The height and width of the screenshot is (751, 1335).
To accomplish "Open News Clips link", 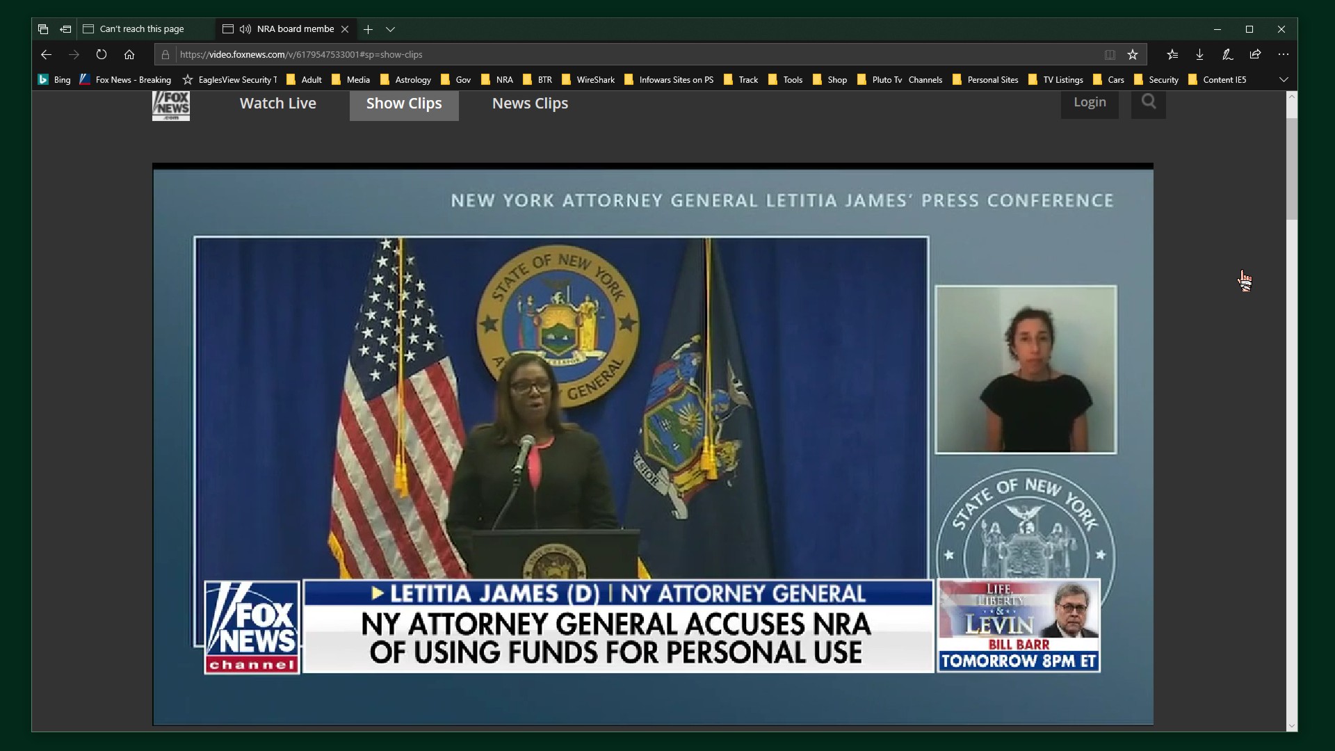I will (530, 104).
